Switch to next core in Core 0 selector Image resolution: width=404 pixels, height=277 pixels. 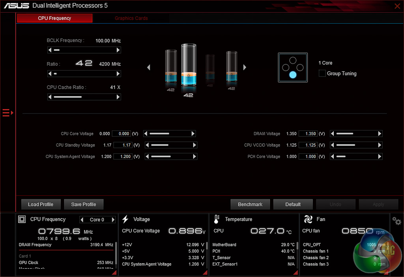pyautogui.click(x=113, y=220)
